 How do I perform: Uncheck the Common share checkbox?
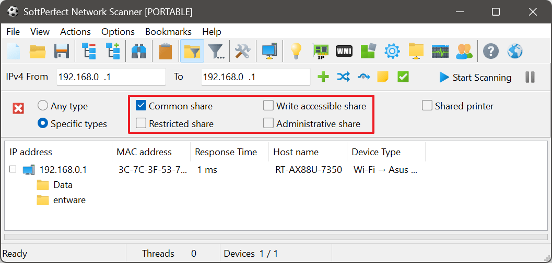coord(140,106)
